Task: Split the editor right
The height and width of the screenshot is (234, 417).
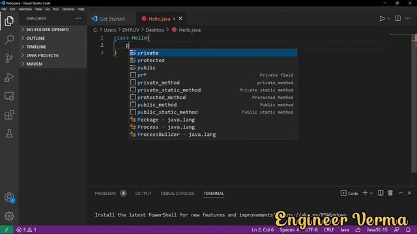Action: (x=398, y=18)
